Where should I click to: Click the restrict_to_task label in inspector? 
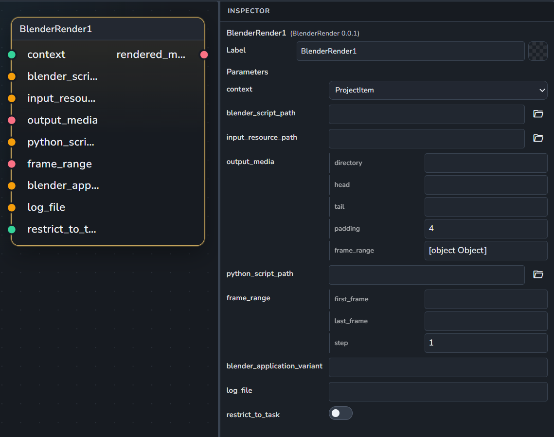tap(253, 415)
